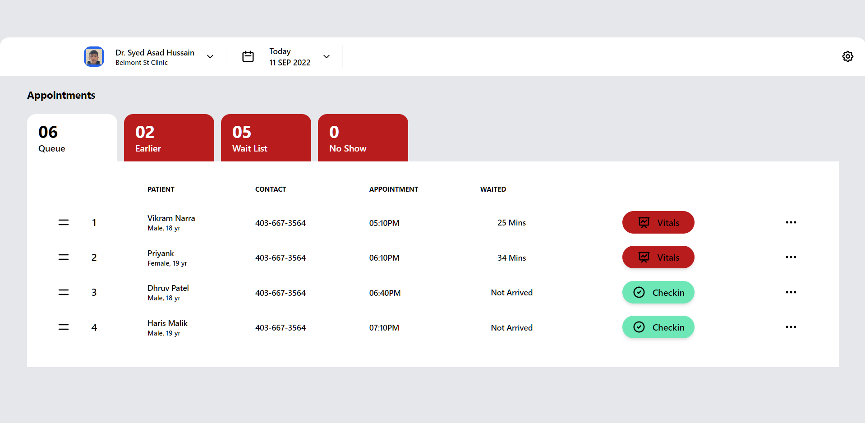Click the drag handle for Vikram Narra
865x423 pixels.
[x=64, y=222]
